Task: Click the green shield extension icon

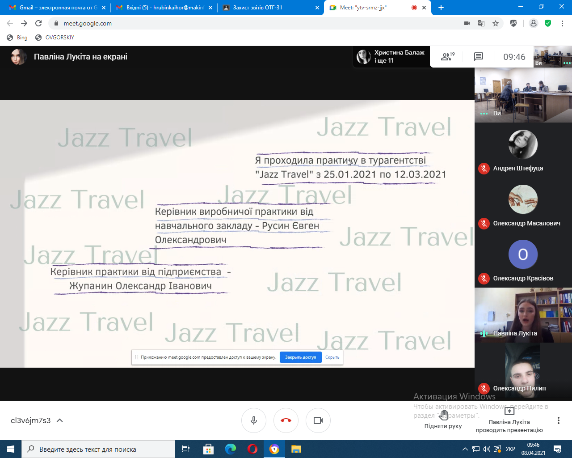Action: (548, 23)
